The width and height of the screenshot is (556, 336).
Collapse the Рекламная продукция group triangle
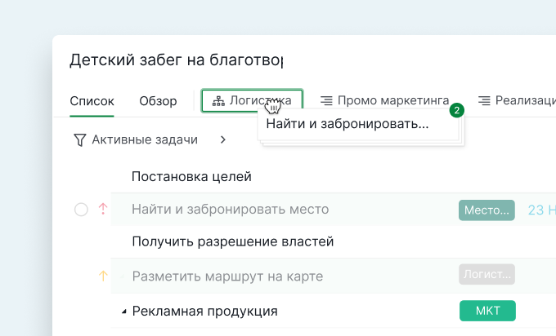(124, 312)
